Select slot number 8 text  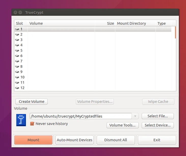[x=21, y=66]
